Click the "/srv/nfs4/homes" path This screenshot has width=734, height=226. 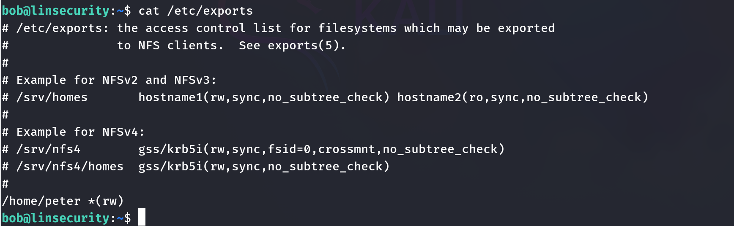click(x=70, y=167)
